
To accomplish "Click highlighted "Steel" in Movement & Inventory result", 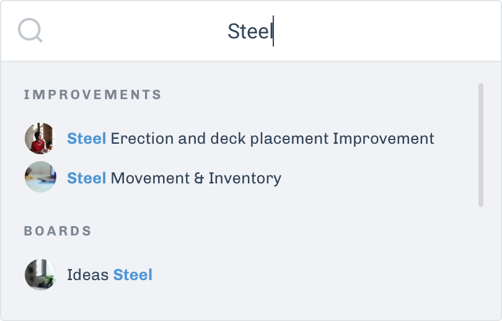I will point(87,178).
